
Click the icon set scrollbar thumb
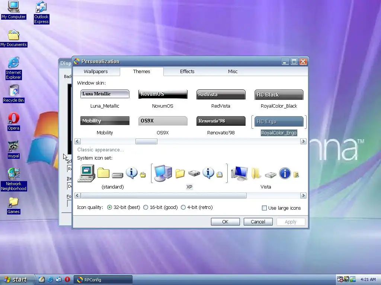164,196
